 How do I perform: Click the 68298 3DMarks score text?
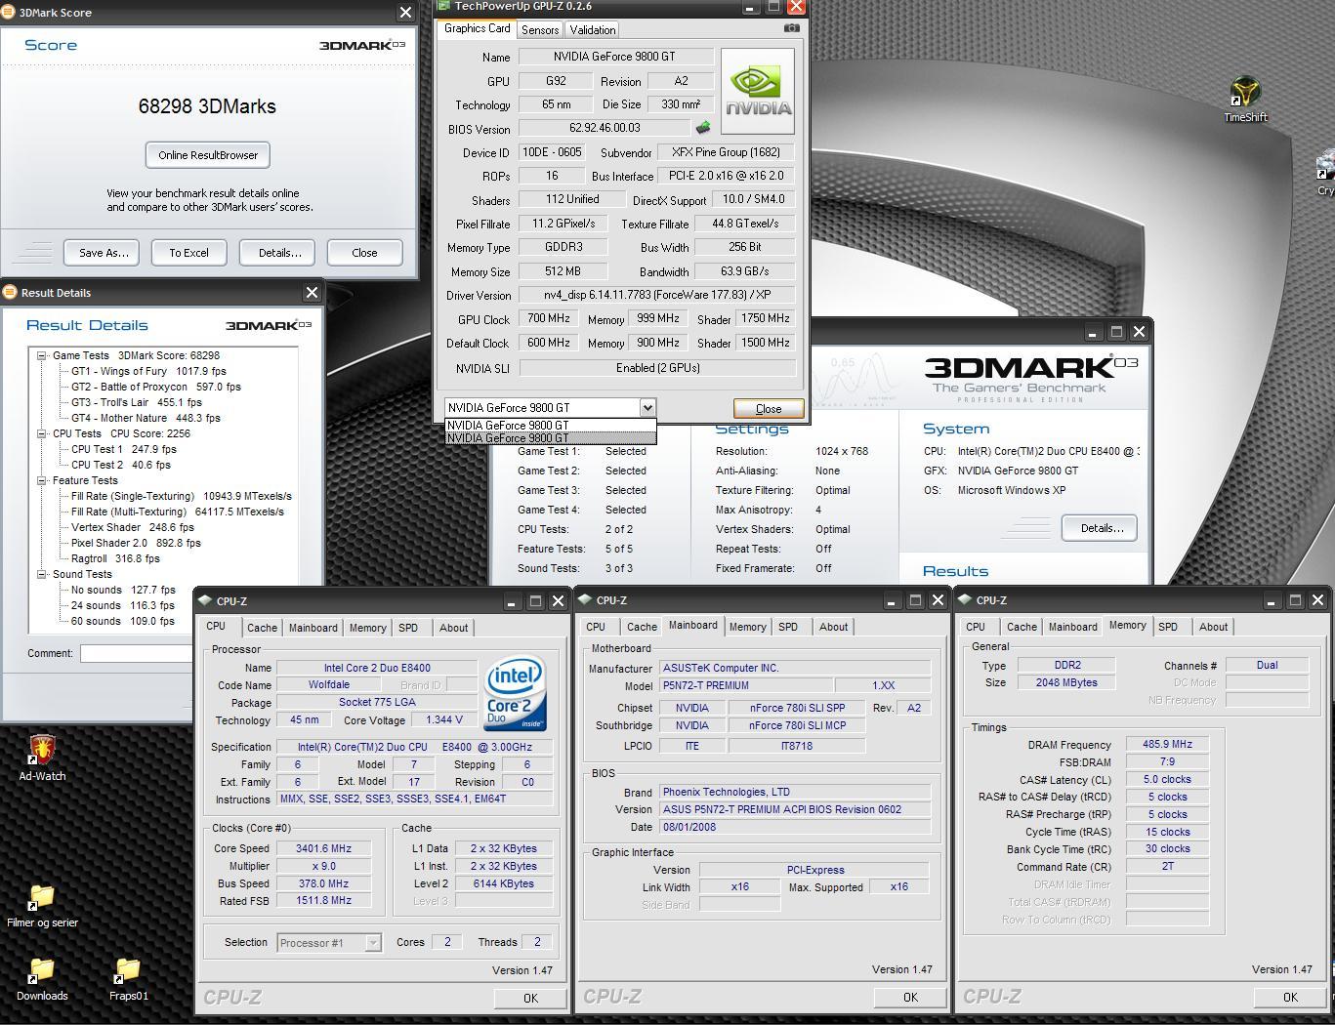[x=207, y=106]
